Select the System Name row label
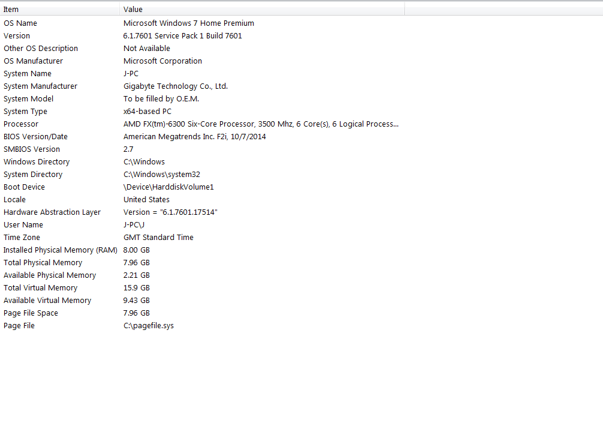603x426 pixels. pyautogui.click(x=28, y=74)
